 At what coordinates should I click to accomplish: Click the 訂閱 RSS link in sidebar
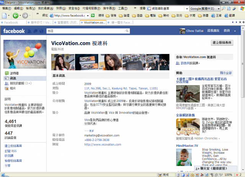tap(10, 151)
